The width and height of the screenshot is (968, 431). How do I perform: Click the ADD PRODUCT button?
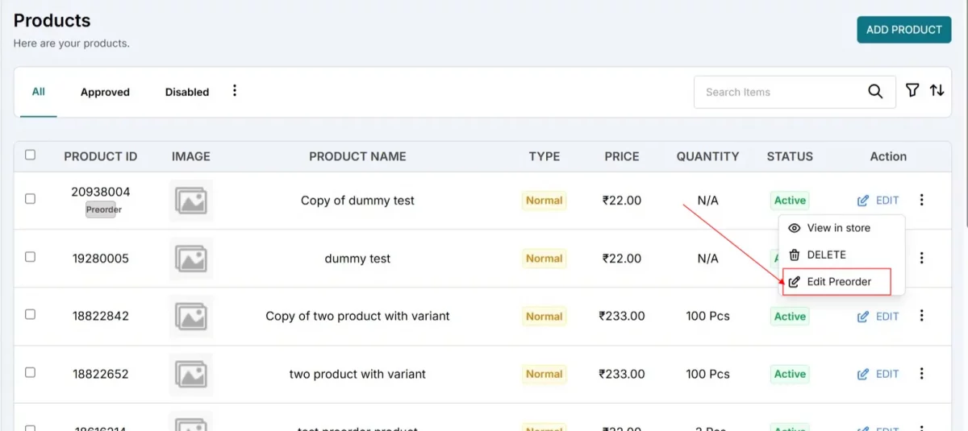904,30
